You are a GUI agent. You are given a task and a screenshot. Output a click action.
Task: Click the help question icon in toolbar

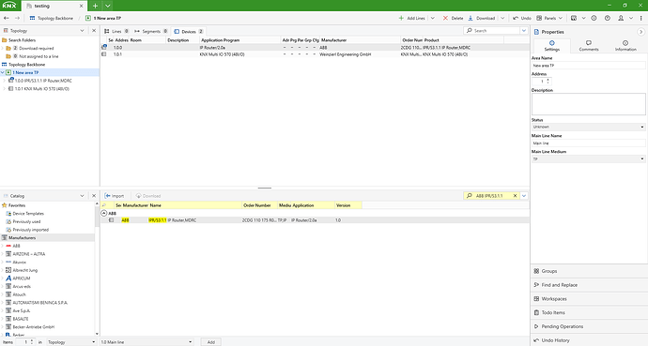607,18
